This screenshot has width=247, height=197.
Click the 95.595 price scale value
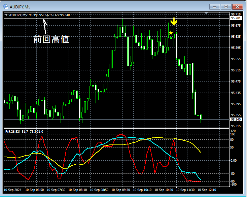236,48
